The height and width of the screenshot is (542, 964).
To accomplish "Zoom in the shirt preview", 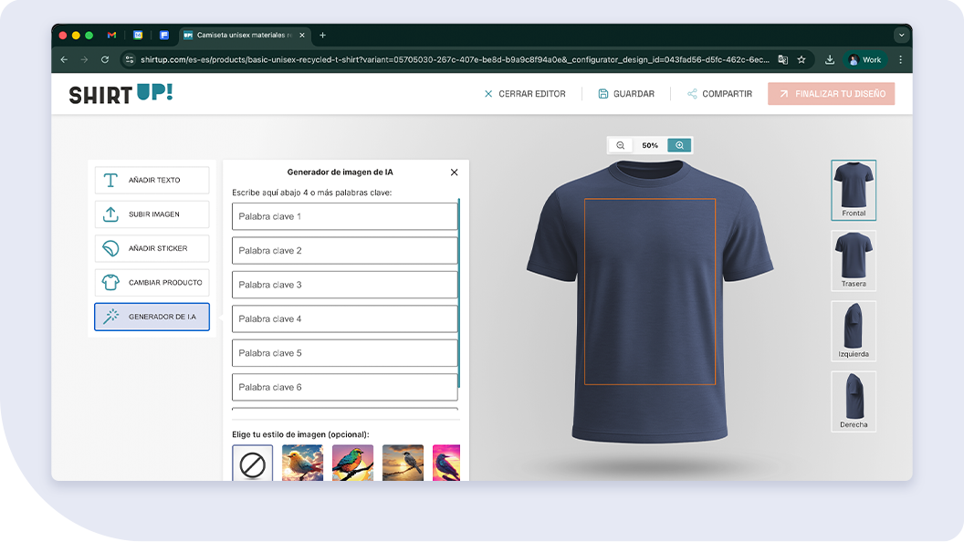I will coord(679,145).
